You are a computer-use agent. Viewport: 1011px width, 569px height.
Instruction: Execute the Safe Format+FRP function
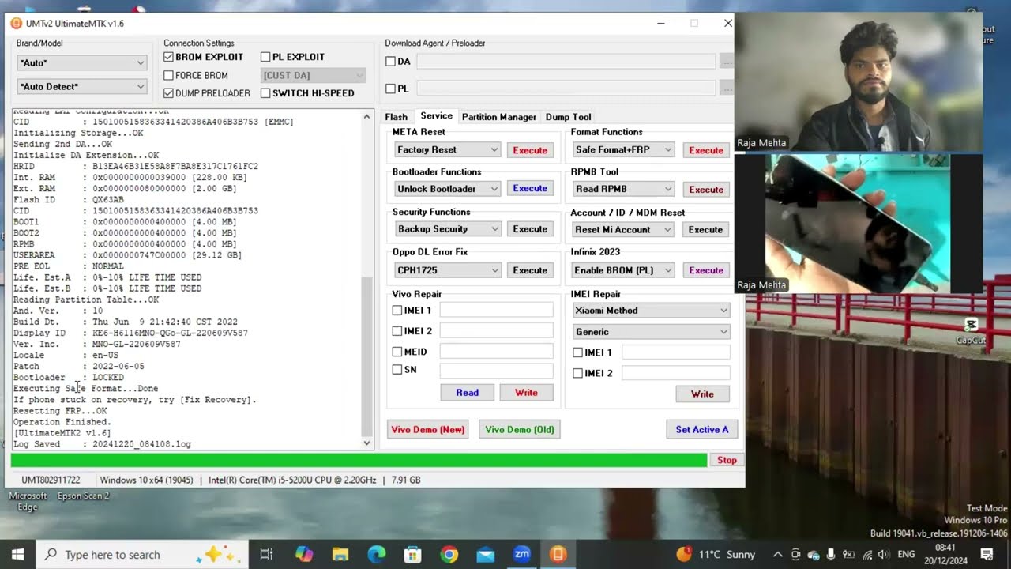pyautogui.click(x=705, y=150)
